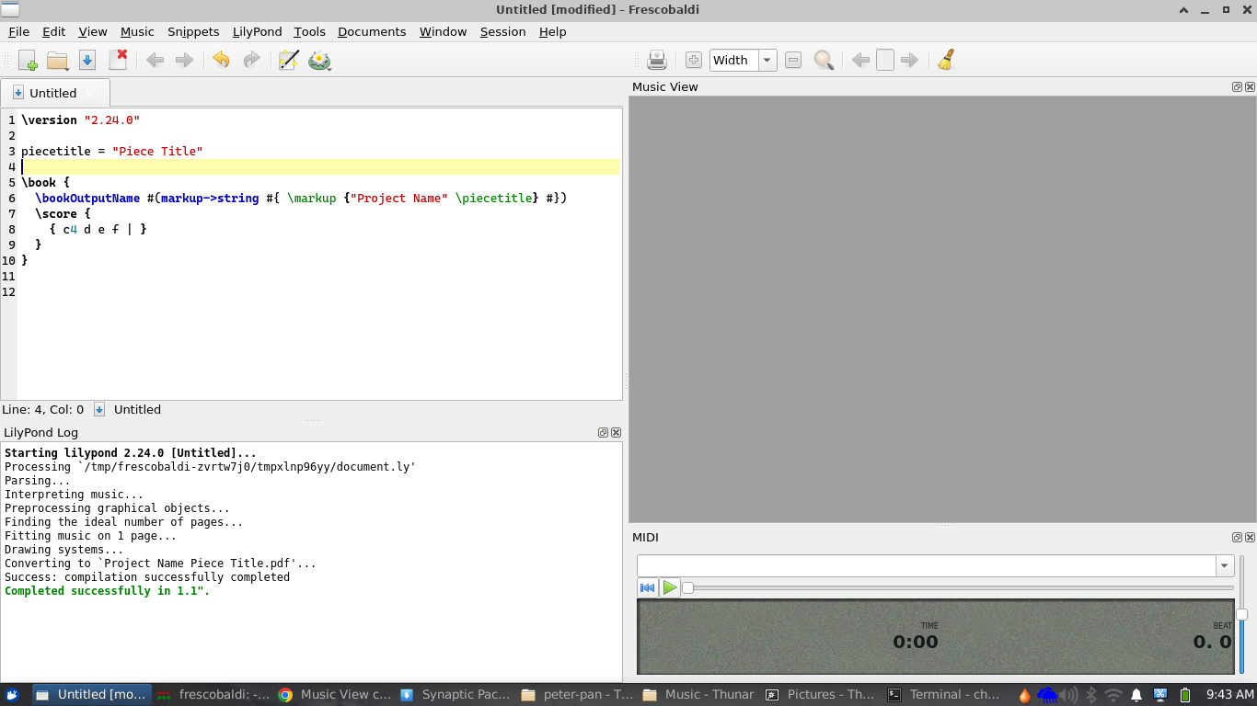1257x706 pixels.
Task: Clear the Music View with the broom icon
Action: tap(945, 60)
